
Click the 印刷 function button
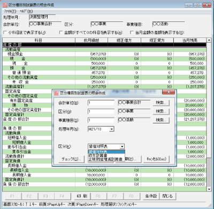[82, 196]
